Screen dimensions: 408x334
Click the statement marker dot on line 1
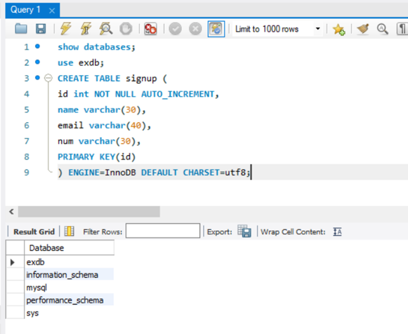(37, 46)
